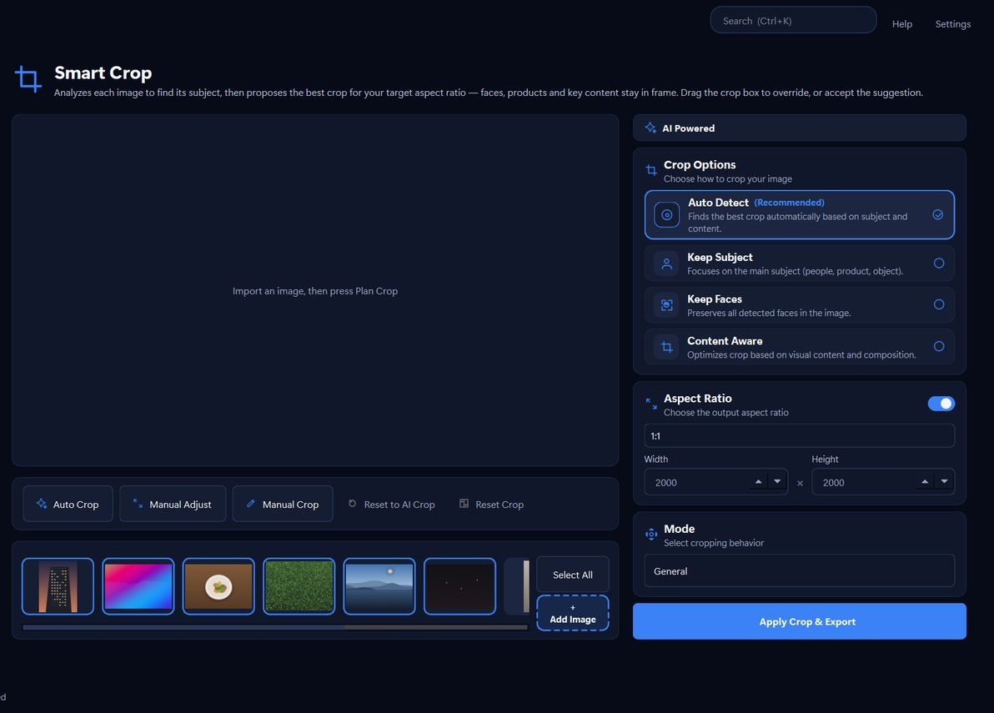
Task: Click the Keep Faces face-scan icon
Action: point(666,305)
